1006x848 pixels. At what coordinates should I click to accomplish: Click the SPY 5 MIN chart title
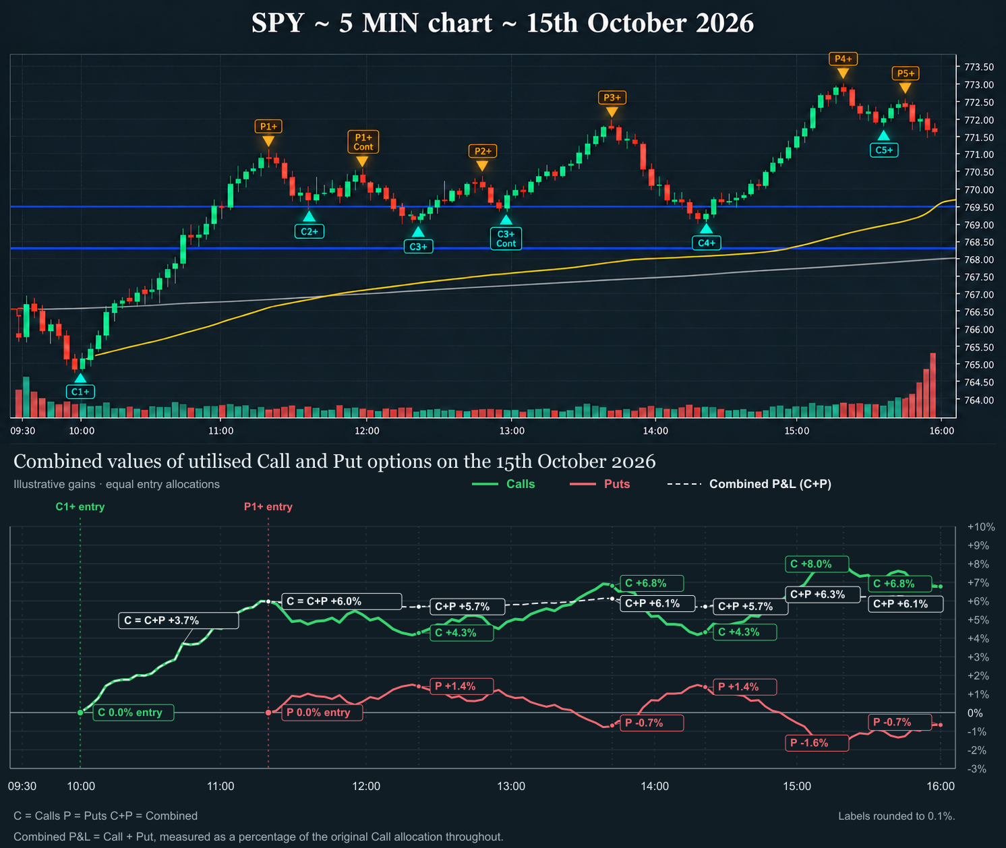[x=503, y=24]
